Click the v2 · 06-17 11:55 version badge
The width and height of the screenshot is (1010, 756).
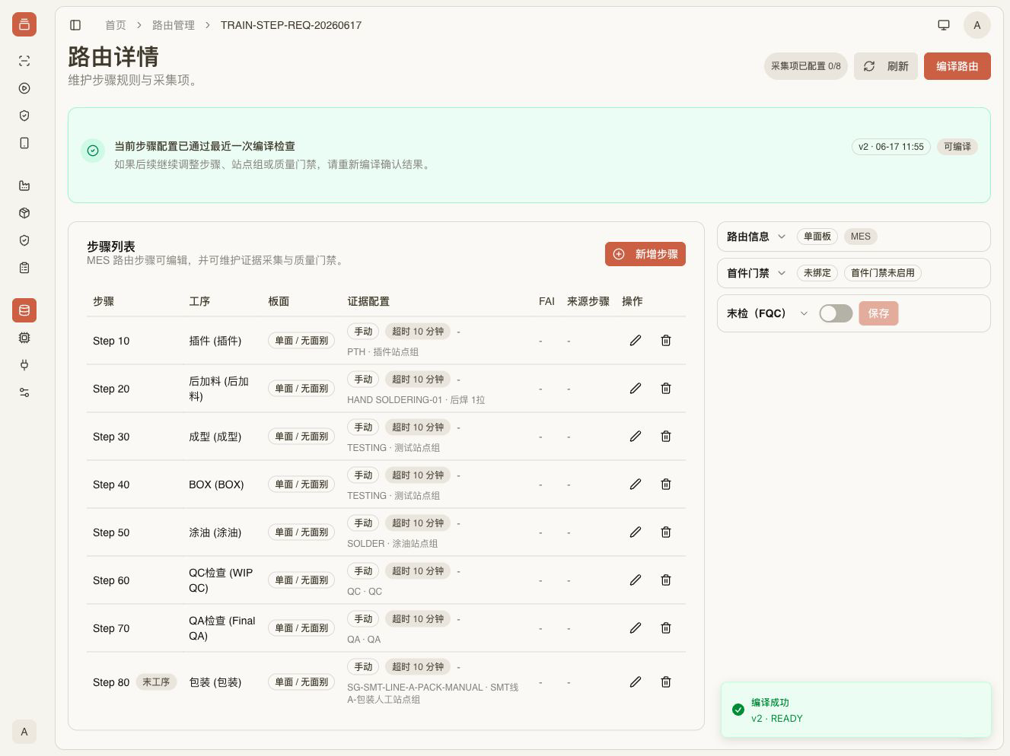tap(891, 147)
